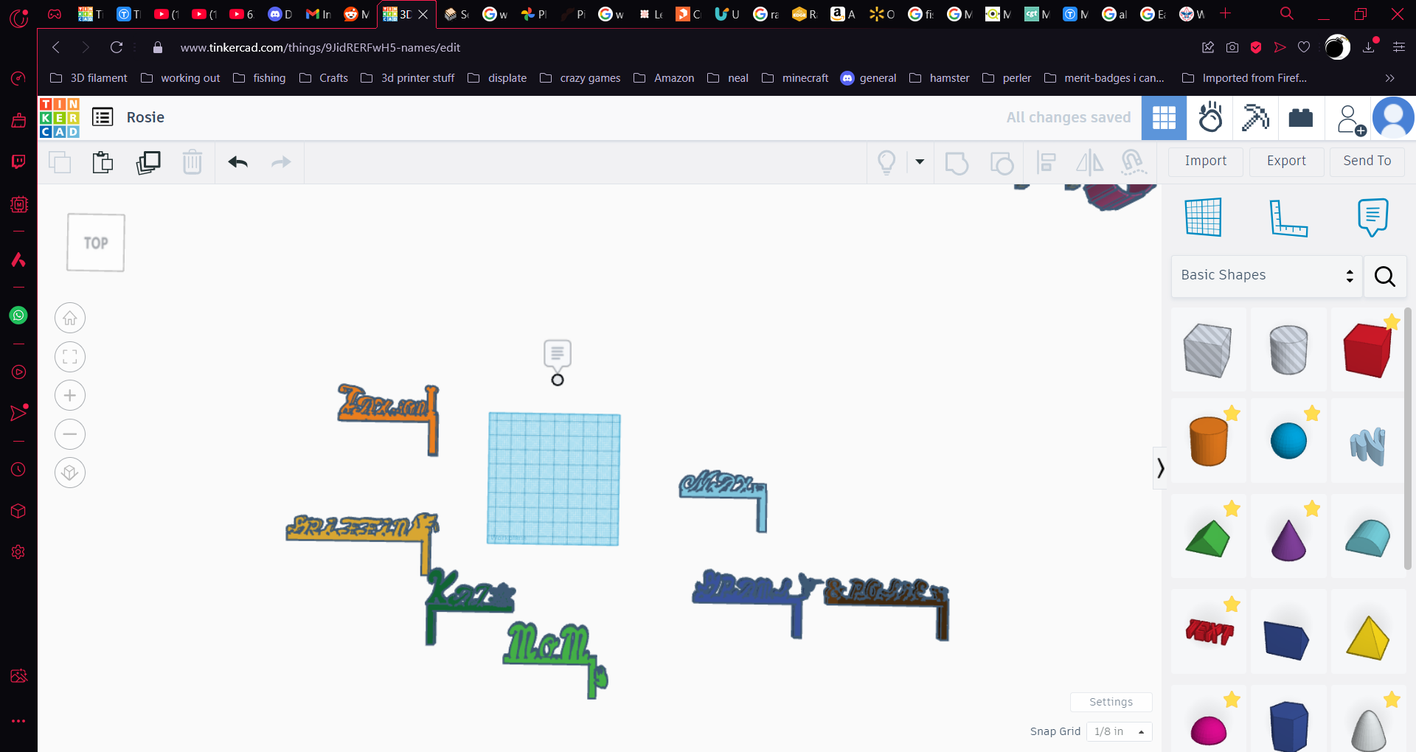The height and width of the screenshot is (752, 1416).
Task: Click the Duplicate and repeat icon
Action: point(148,162)
